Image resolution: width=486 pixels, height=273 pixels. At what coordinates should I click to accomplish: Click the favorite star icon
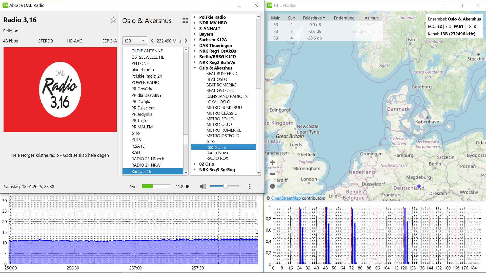pyautogui.click(x=113, y=20)
